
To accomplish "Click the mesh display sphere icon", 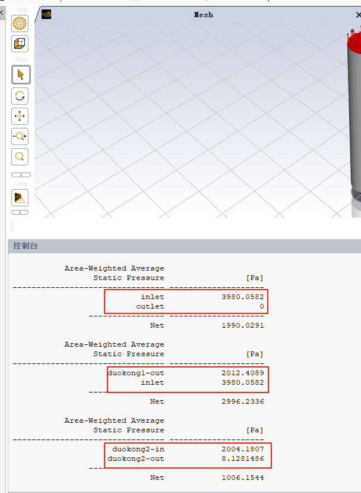I will click(20, 24).
